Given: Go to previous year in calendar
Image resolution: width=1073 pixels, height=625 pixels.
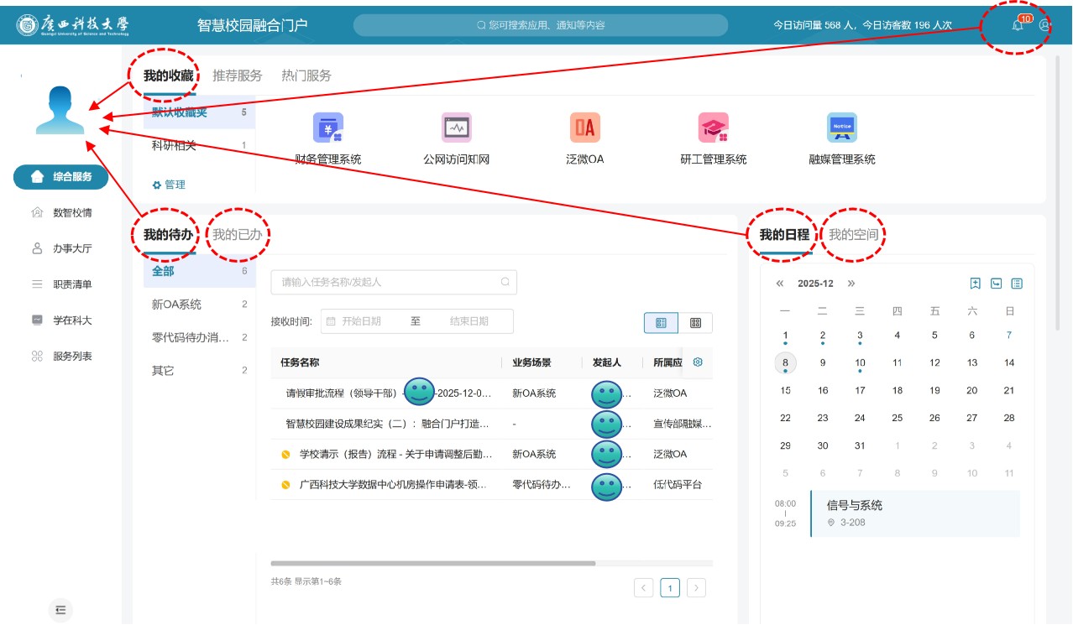Looking at the screenshot, I should pos(780,284).
